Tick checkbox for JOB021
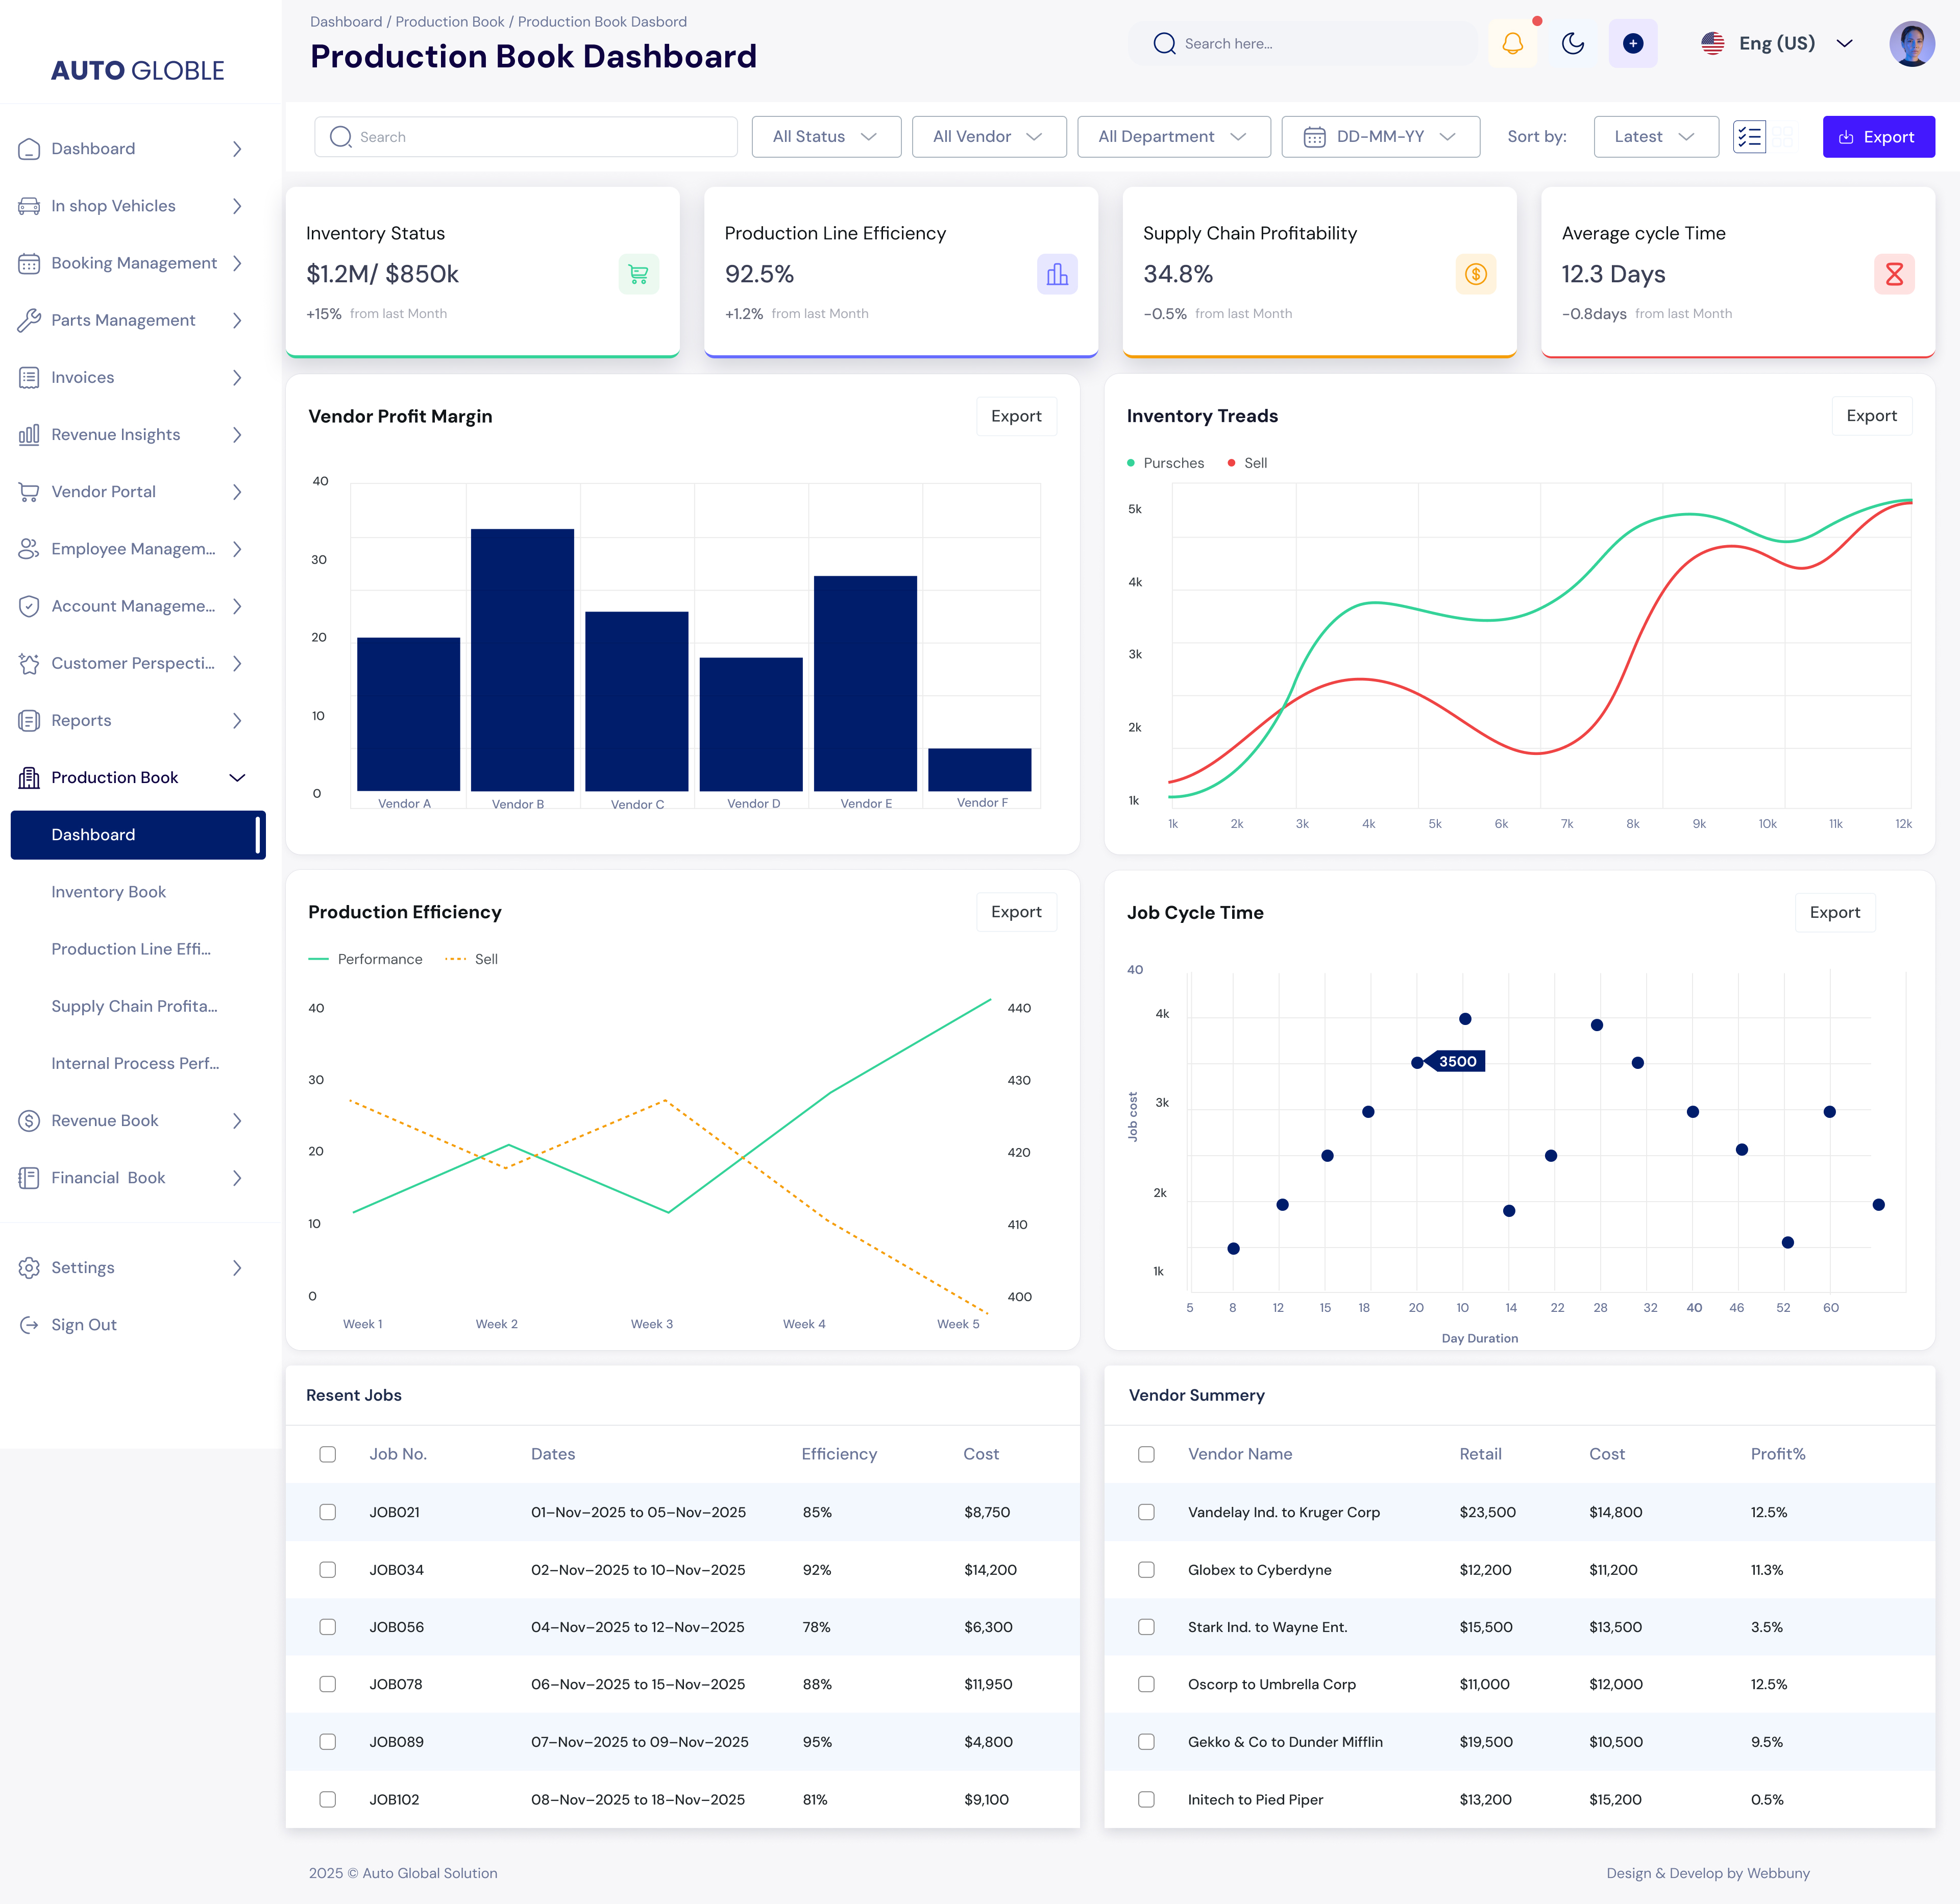The width and height of the screenshot is (1960, 1904). pos(327,1512)
